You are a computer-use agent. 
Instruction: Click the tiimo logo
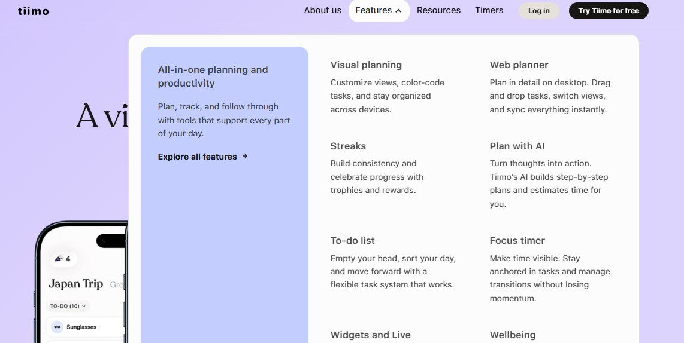click(x=33, y=11)
